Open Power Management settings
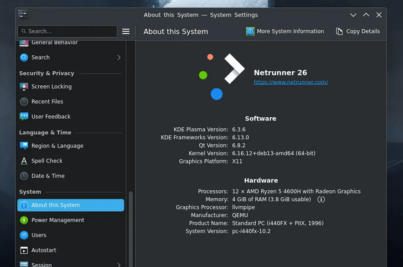 (71, 220)
